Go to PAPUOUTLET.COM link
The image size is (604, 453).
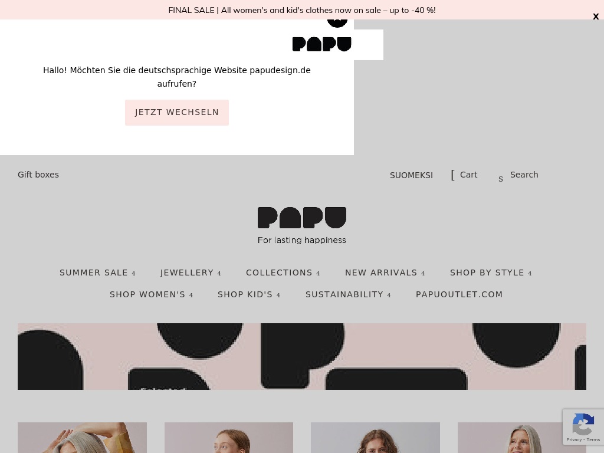coord(459,294)
